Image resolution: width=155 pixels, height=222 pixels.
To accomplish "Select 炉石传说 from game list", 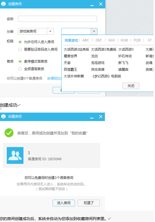I will pos(125,56).
